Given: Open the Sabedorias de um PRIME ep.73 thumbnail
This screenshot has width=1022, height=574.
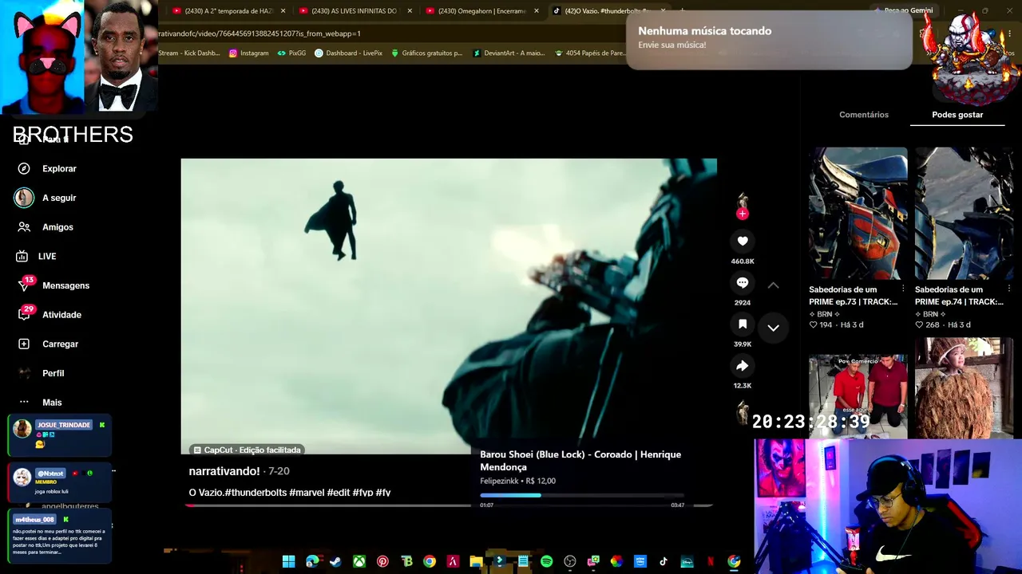Looking at the screenshot, I should click(858, 213).
